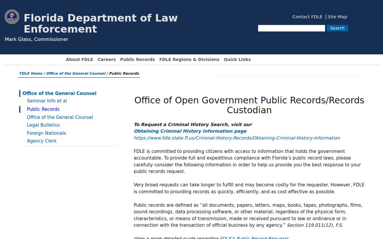
Task: Click the Office of Open Government page heading
Action: click(x=249, y=105)
